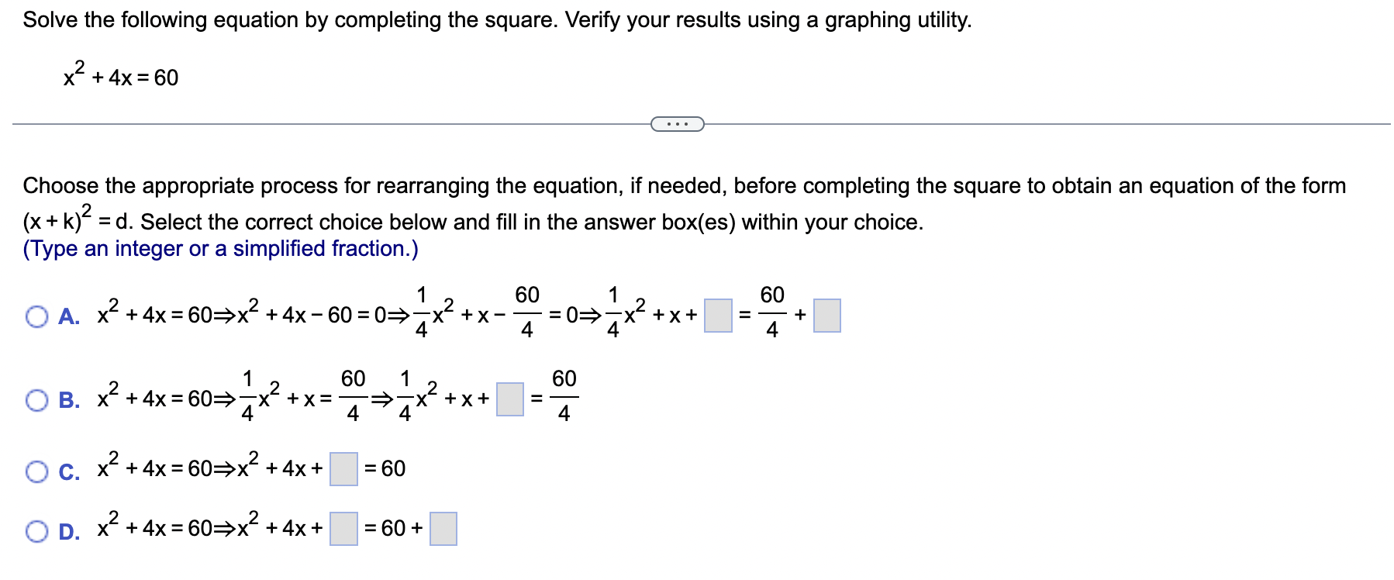Image resolution: width=1394 pixels, height=580 pixels.
Task: Select radio button for option A
Action: click(36, 316)
